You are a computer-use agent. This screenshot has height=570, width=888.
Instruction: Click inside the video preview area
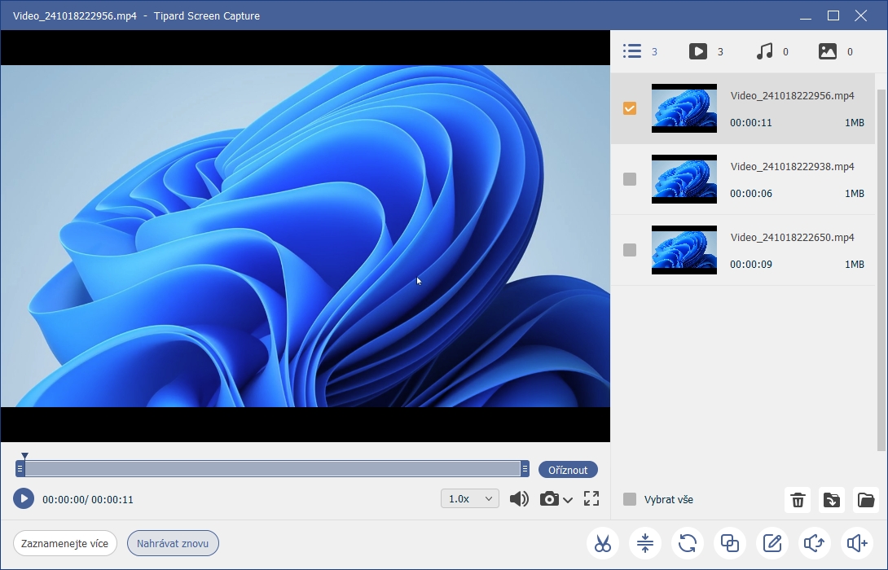[x=306, y=236]
